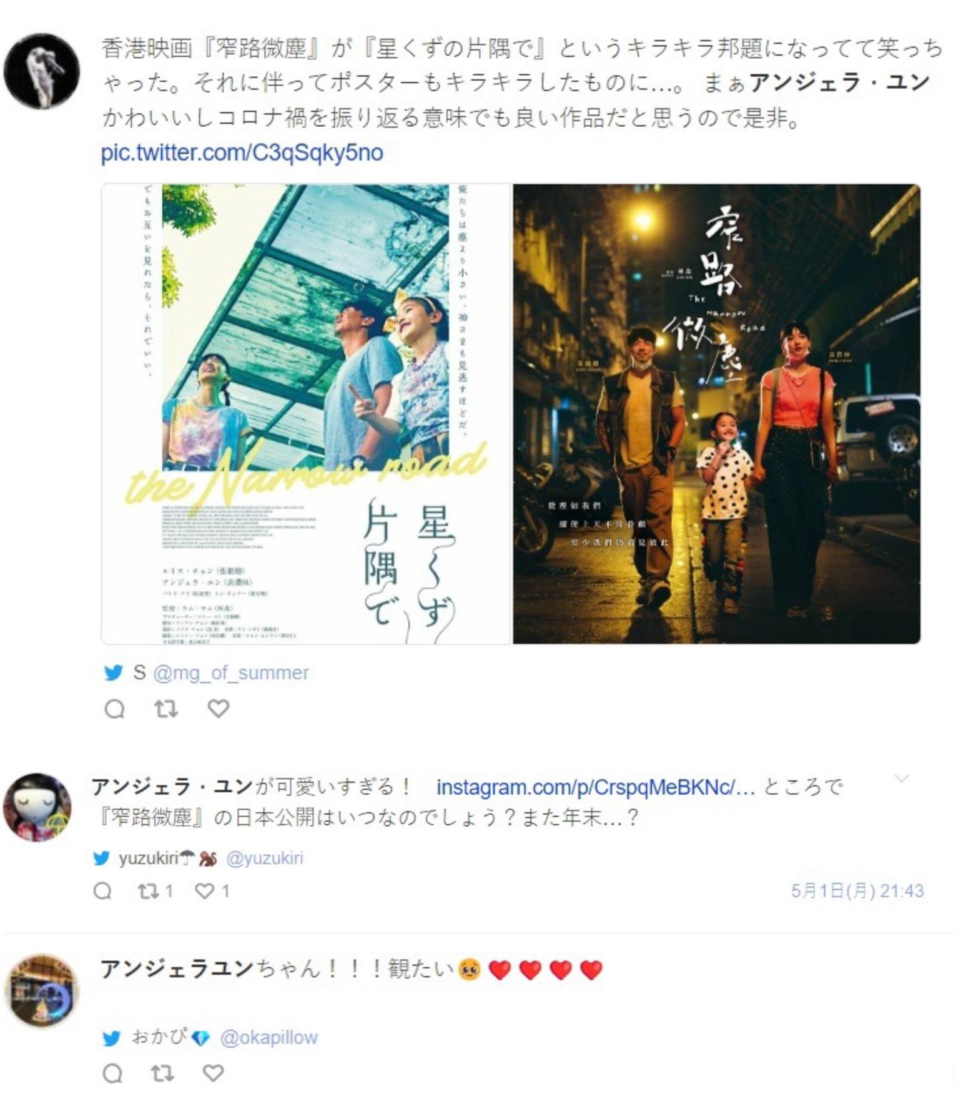Retweet the yuzukiri tweet
The height and width of the screenshot is (1117, 956).
tap(155, 890)
